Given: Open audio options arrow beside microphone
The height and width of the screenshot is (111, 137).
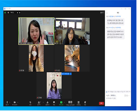Looking at the screenshot, I should 10,102.
